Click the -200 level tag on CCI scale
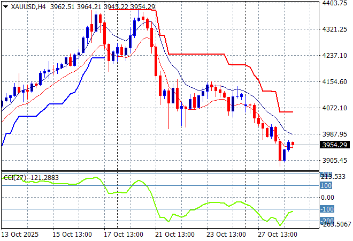Viewport: 353px width, 241px height. [326, 221]
